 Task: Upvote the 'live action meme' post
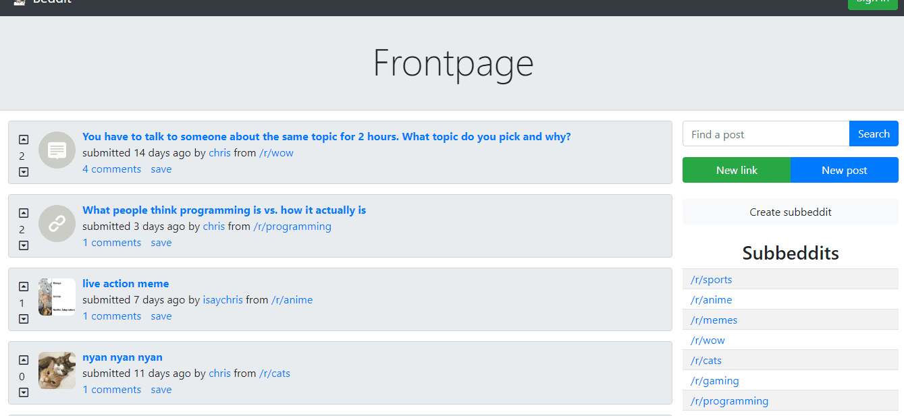pos(24,287)
